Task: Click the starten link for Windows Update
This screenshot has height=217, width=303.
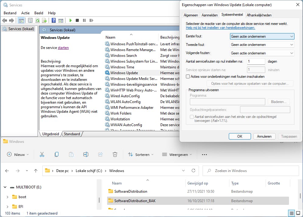Action: (x=63, y=48)
